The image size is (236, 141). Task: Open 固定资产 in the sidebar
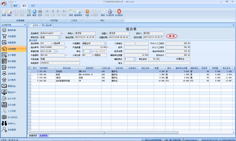click(x=14, y=92)
